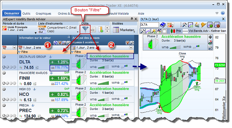Toggle the gray marker dot on the HCO row
The width and height of the screenshot is (232, 128).
(4, 89)
